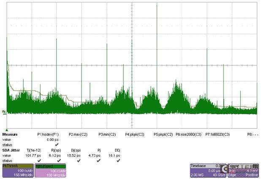Viewport: 261px width, 179px height.
Task: Click the 15.52 ps Dj value
Action: [74, 155]
